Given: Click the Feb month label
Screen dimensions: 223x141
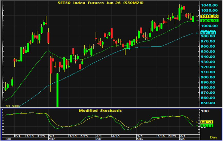Looking at the screenshot, I should pos(8,139).
